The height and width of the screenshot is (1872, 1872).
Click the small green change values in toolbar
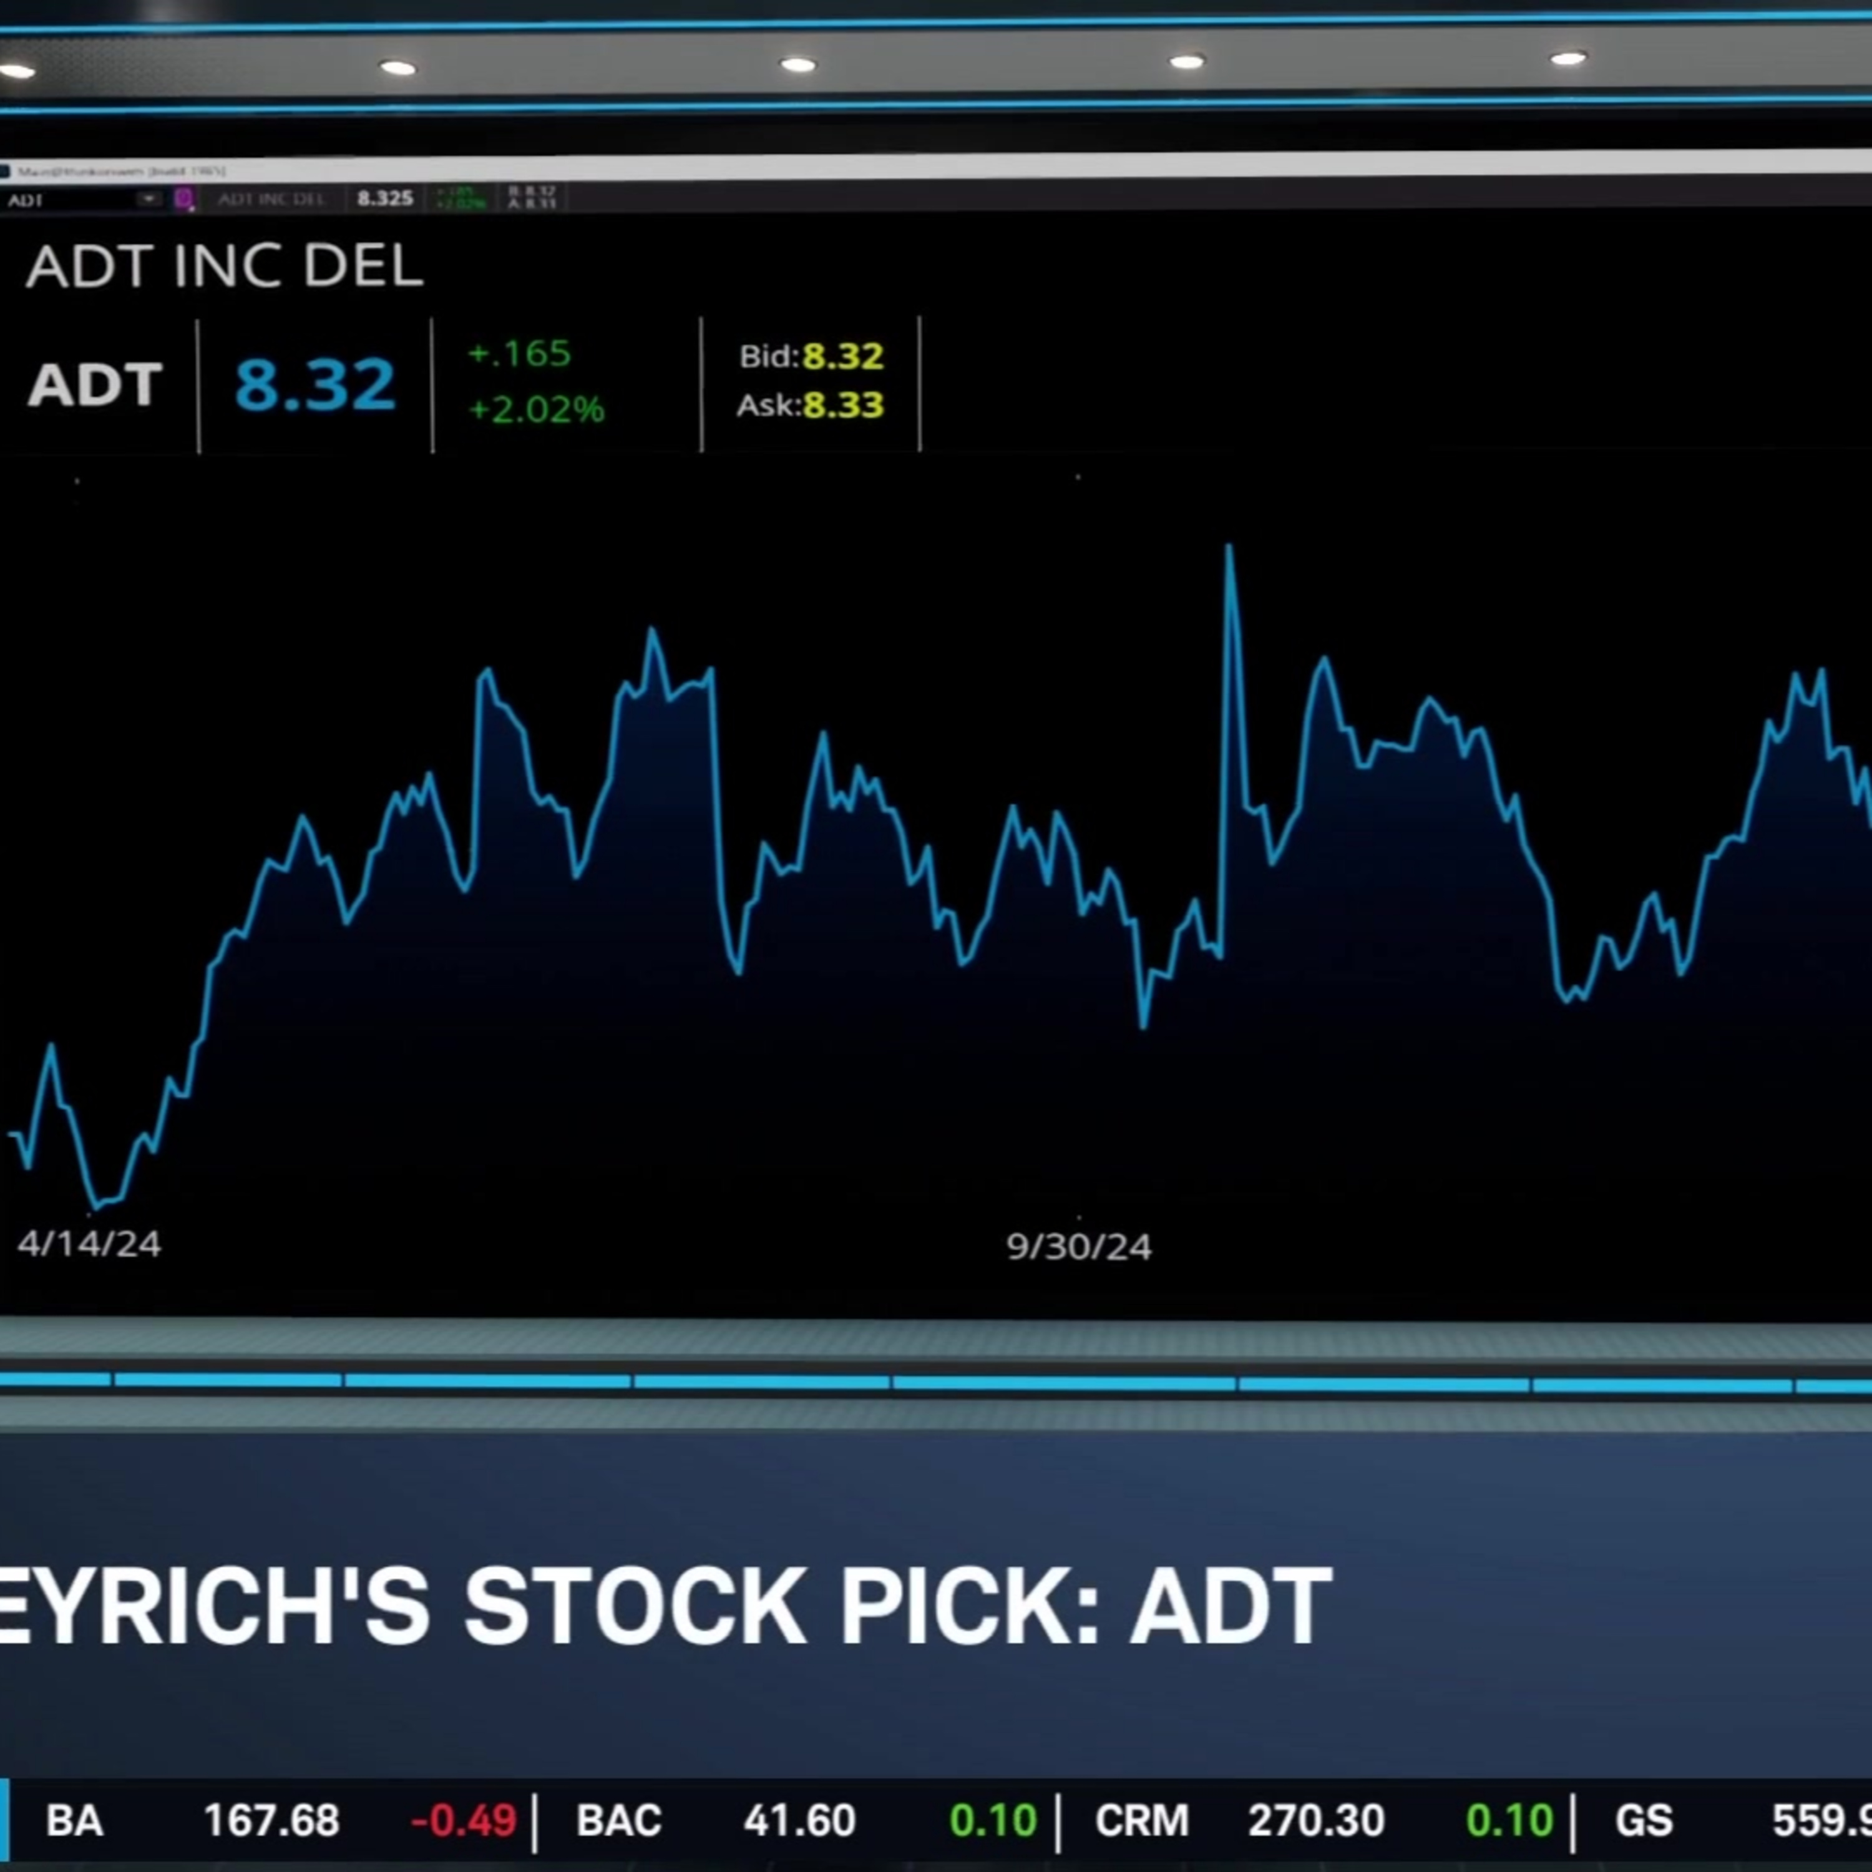tap(461, 198)
